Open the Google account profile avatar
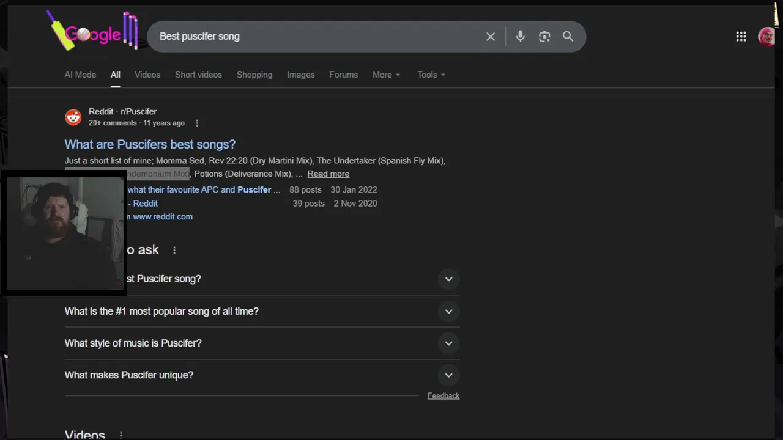Image resolution: width=783 pixels, height=440 pixels. tap(766, 37)
